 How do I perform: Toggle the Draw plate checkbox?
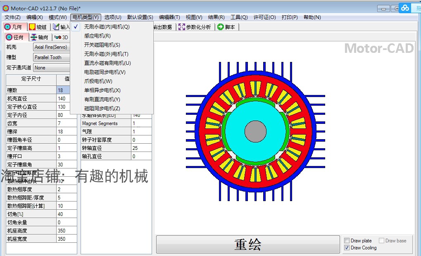[347, 241]
